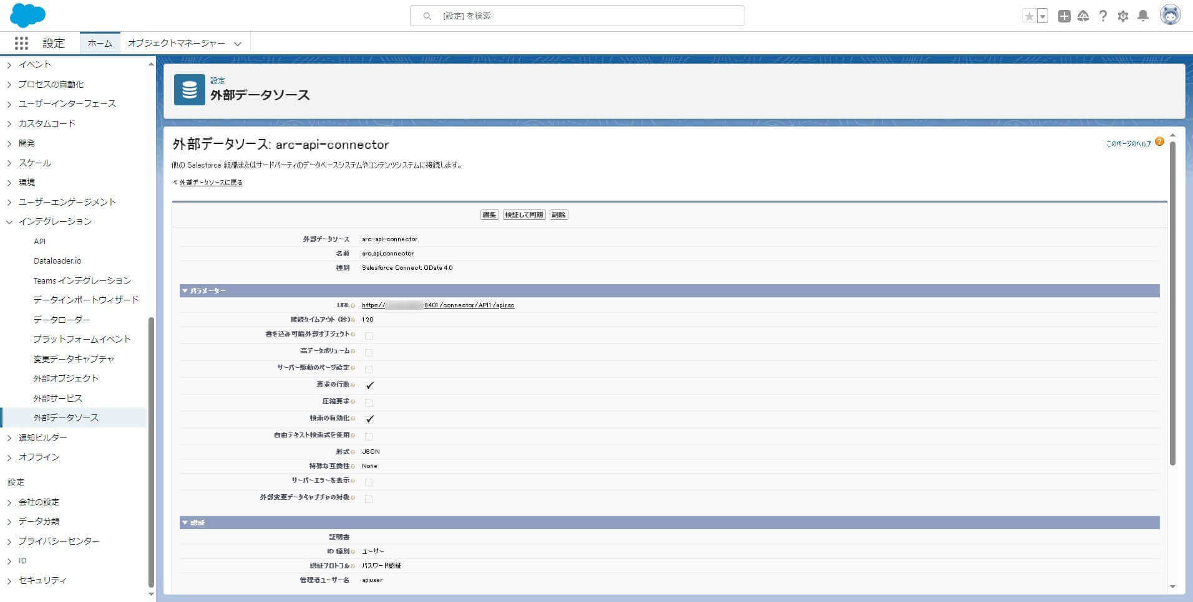Toggle the 高データボリューム checkbox
Viewport: 1193px width, 602px height.
tap(369, 352)
